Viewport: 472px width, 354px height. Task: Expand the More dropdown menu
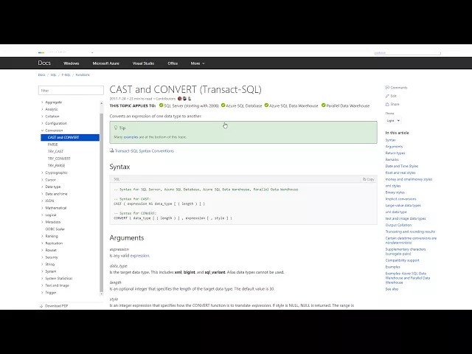click(198, 63)
